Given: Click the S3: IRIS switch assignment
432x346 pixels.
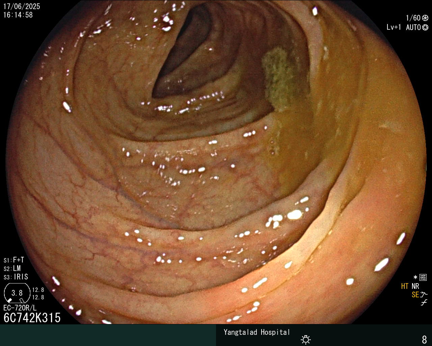Looking at the screenshot, I should [16, 277].
